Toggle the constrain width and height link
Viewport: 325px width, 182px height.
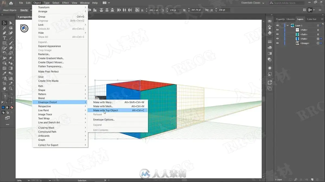(207, 10)
